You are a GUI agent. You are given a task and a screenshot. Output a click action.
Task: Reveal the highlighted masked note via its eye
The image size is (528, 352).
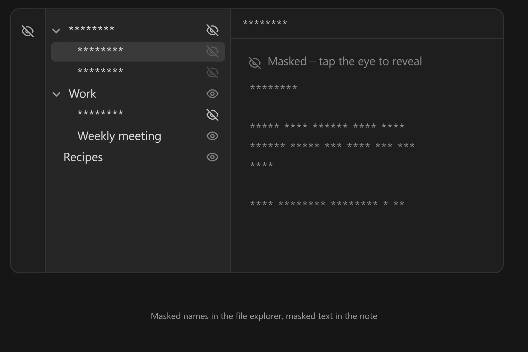(212, 51)
